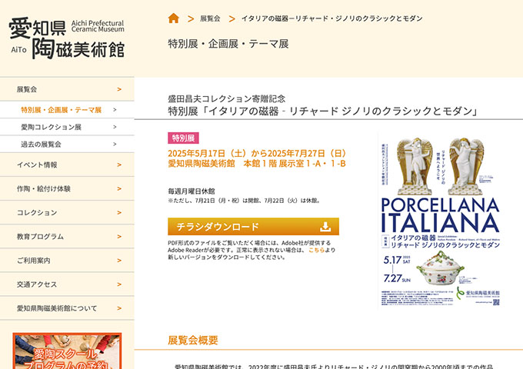Open the ご利用案内 menu item
The image size is (523, 369).
coord(67,261)
